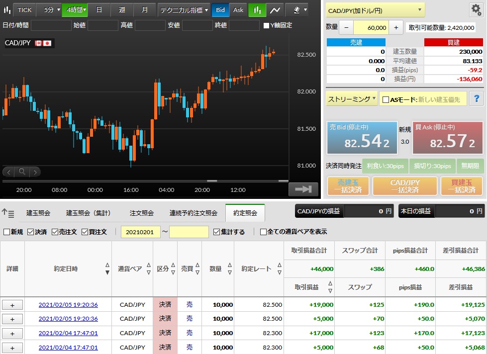Uncheck the 買注文 filter checkbox
Viewport: 487px width, 354px height.
point(85,232)
